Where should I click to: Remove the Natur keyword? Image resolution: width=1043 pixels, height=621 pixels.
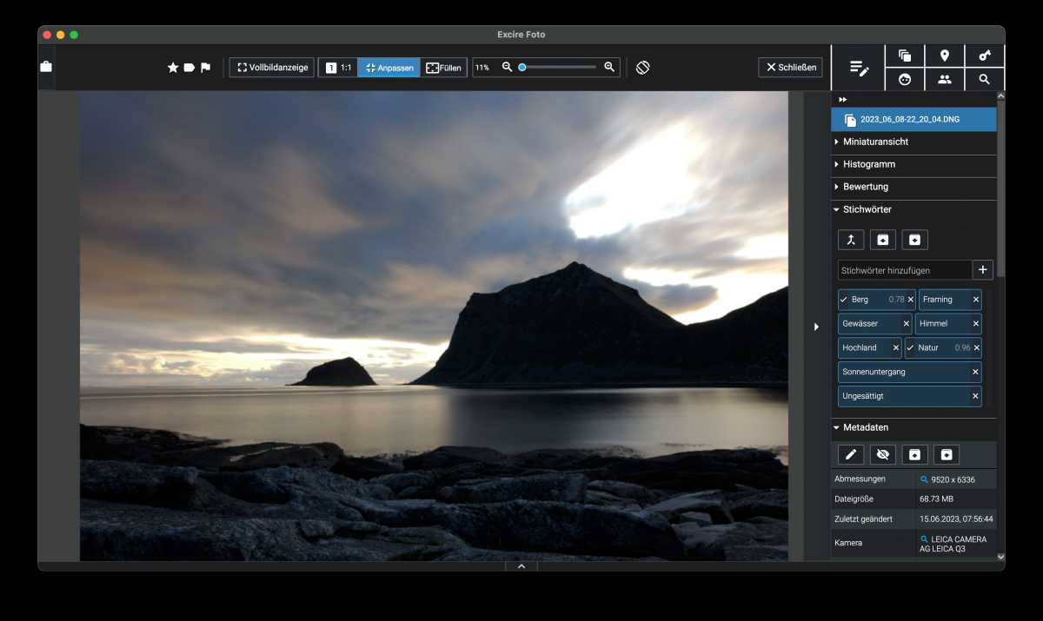coord(976,348)
